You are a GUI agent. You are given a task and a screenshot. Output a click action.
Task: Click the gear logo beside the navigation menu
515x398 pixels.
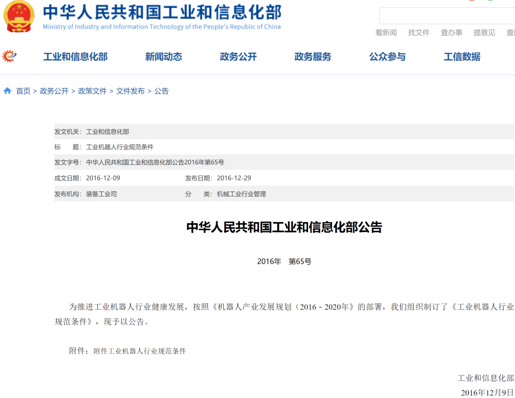(x=10, y=56)
